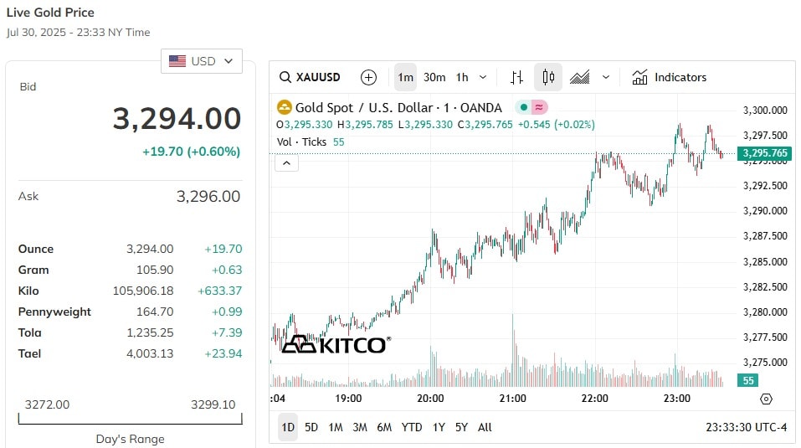Click the Kilo price 105,906.18
Screen dimensions: 801x448
tap(143, 291)
